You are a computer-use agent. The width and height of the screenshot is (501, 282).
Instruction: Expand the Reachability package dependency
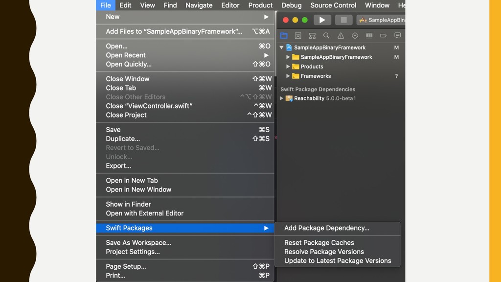point(281,98)
